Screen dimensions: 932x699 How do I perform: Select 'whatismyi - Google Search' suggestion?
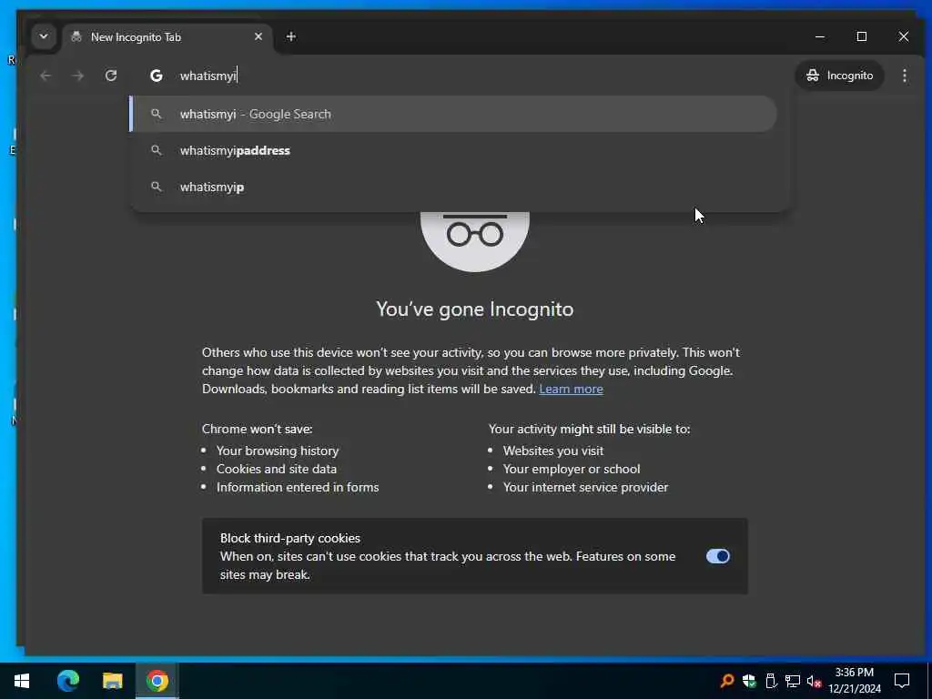(453, 114)
